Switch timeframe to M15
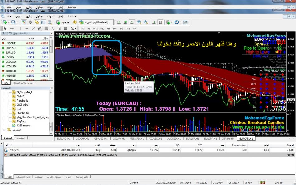Screen dimensions: 296x185 pos(96,29)
